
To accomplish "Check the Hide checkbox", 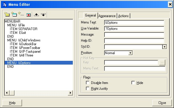I will [x=133, y=83].
